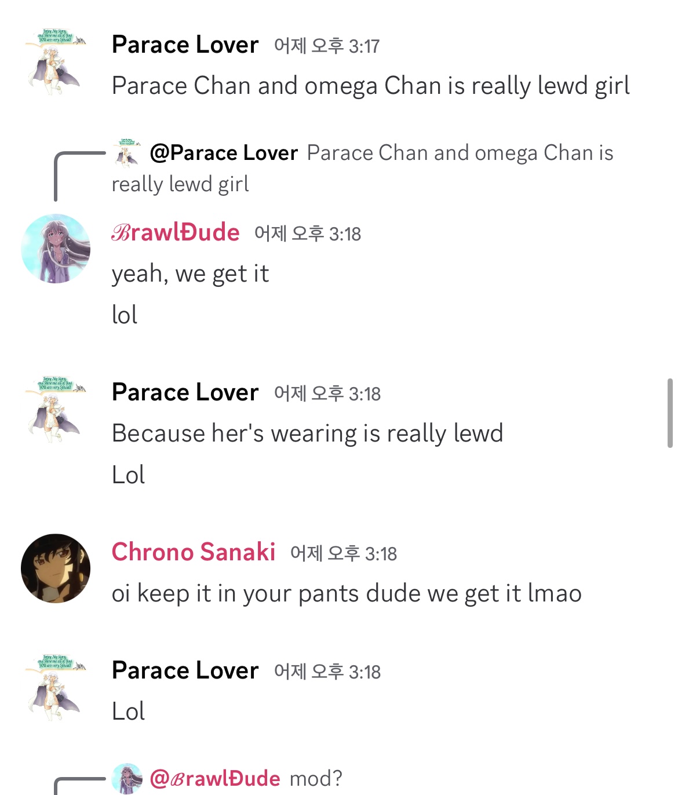678x795 pixels.
Task: Open BrawlDude's round profile avatar
Action: pos(56,249)
